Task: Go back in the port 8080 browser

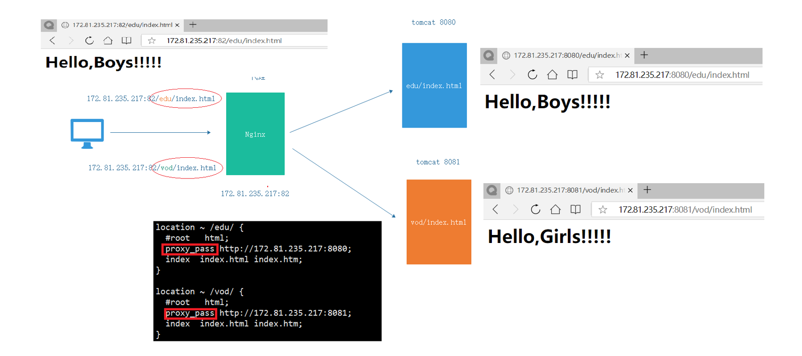Action: pos(492,74)
